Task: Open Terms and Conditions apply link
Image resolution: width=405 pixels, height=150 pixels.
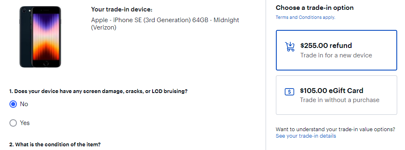Action: (x=305, y=18)
